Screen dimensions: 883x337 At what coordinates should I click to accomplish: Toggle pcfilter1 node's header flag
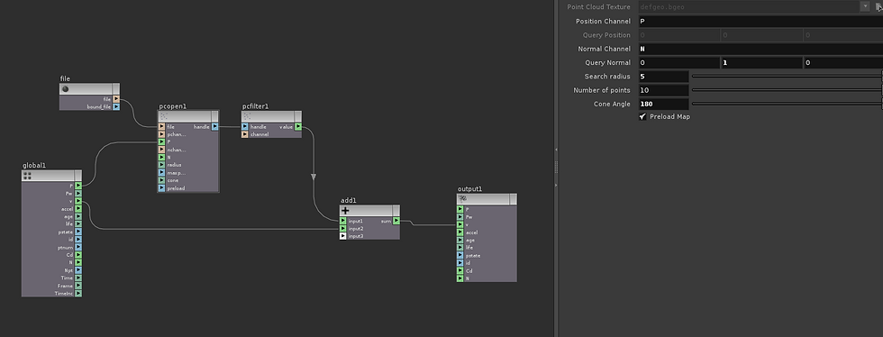pyautogui.click(x=298, y=116)
